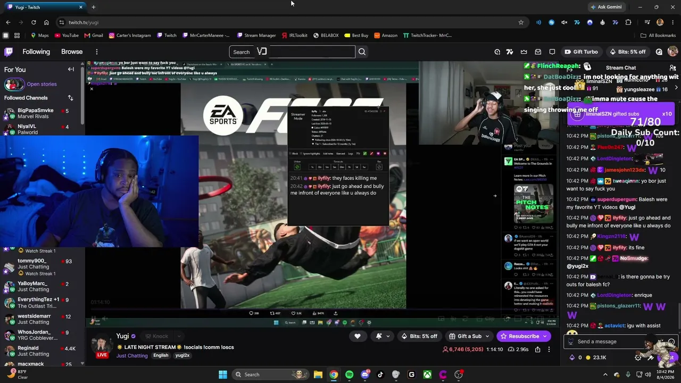Click the Bits: 5% off button in top navigation
The width and height of the screenshot is (681, 383).
[627, 52]
